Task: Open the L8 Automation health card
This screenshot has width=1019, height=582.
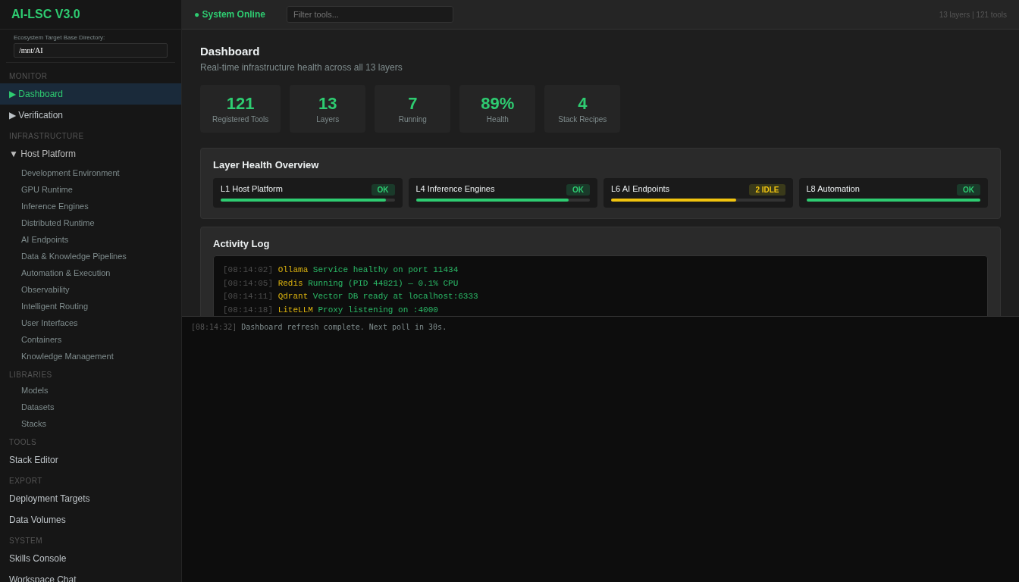Action: (x=893, y=193)
